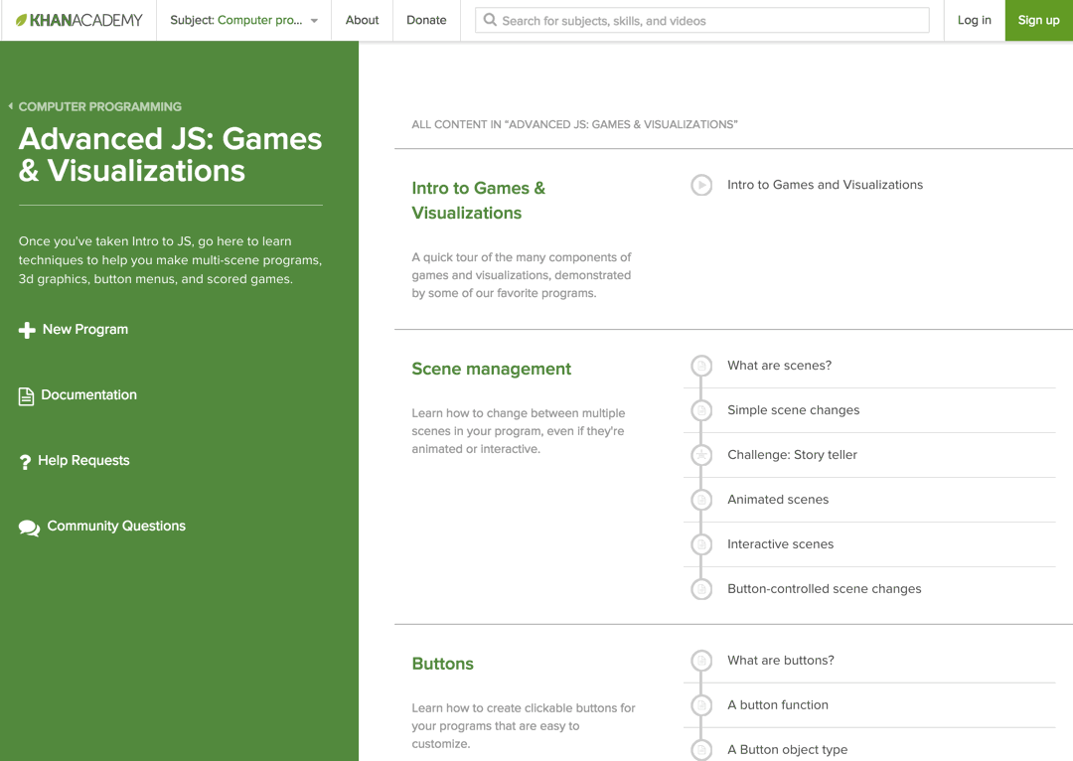
Task: Select the magnifier search icon
Action: (x=490, y=20)
